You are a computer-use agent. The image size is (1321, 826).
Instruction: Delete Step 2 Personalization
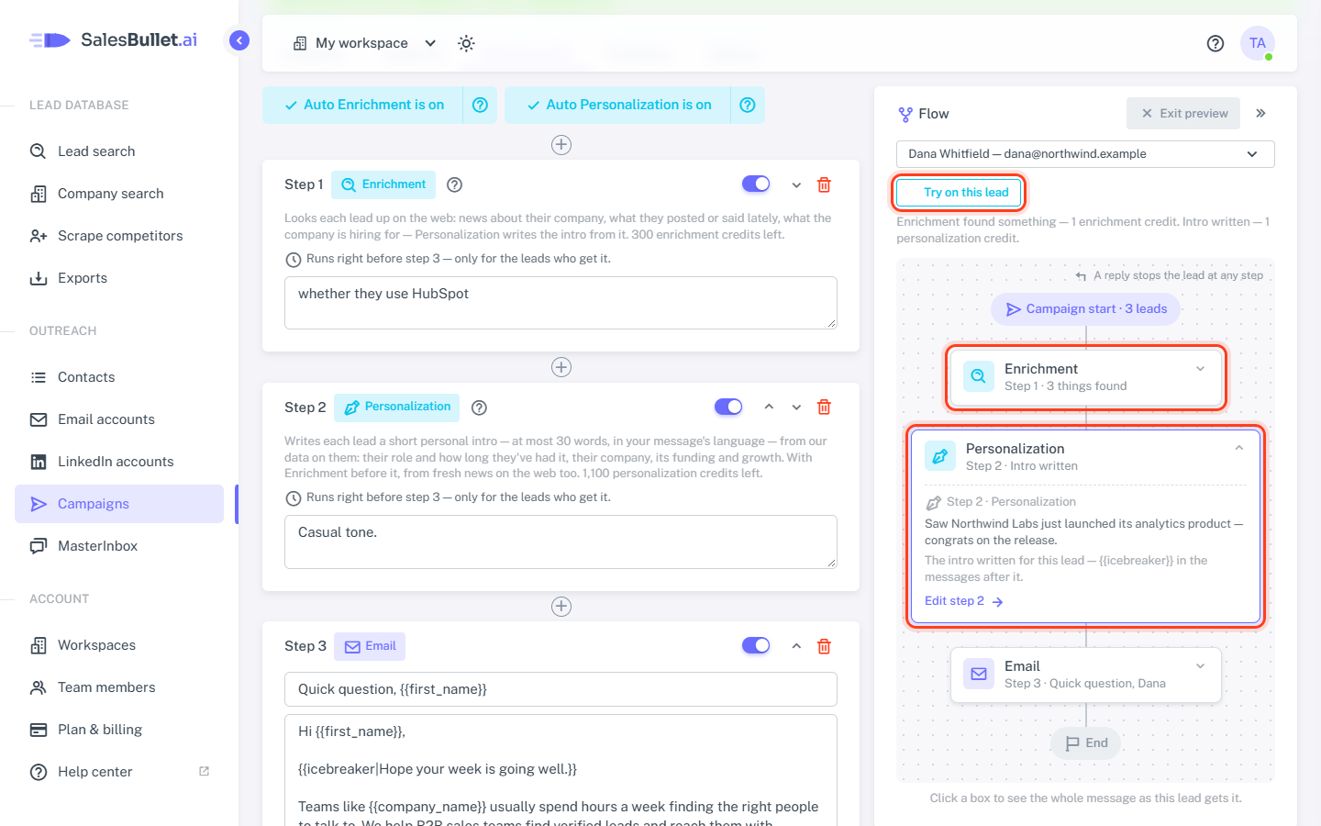(824, 407)
